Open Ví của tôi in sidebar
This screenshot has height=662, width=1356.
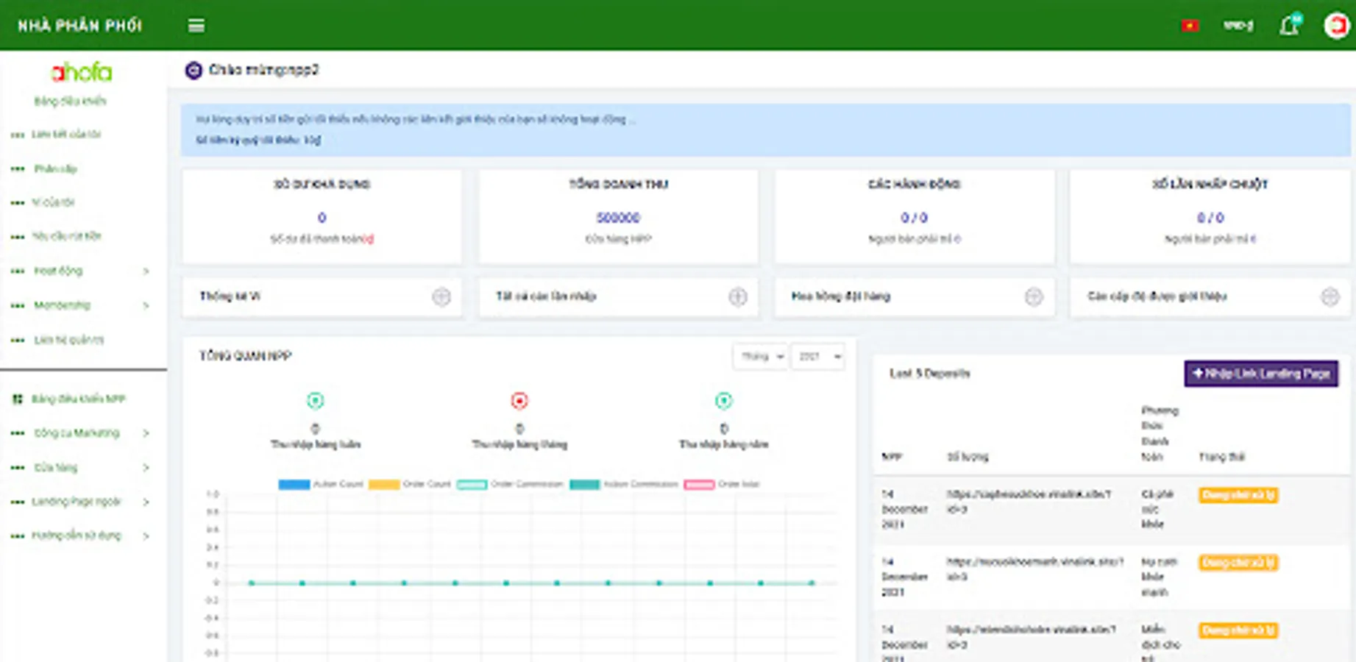pos(53,202)
